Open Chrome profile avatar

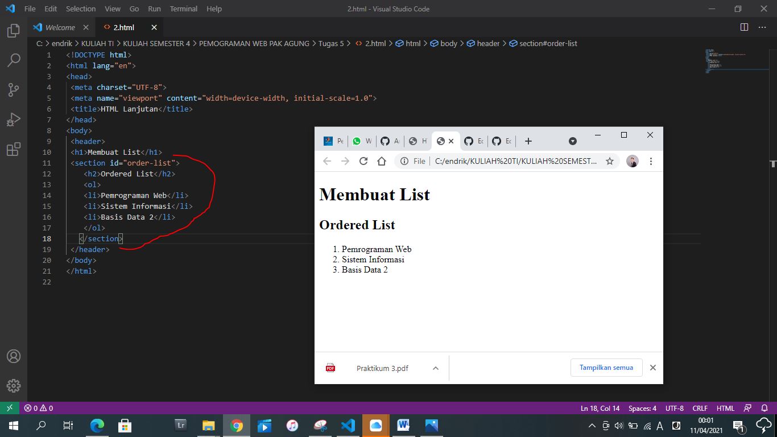point(633,161)
